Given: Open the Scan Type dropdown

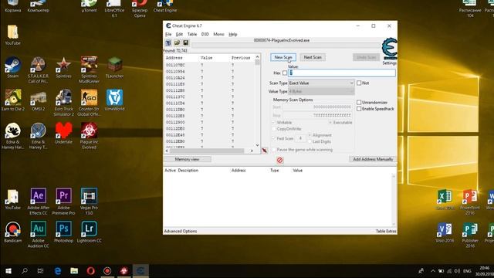Looking at the screenshot, I should point(321,83).
